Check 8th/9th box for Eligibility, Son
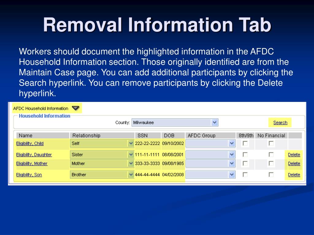Viewport: 314px width, 235px height. coord(245,174)
